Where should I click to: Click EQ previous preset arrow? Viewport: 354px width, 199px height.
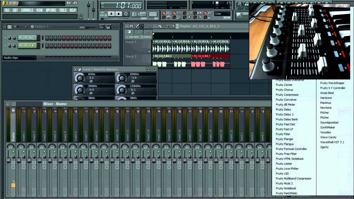[147, 69]
